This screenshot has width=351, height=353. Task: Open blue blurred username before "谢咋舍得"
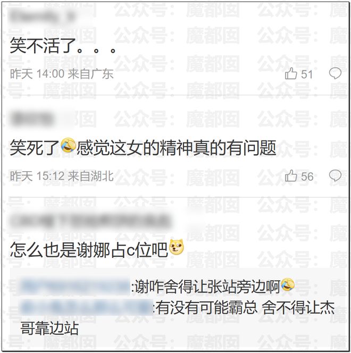point(75,287)
